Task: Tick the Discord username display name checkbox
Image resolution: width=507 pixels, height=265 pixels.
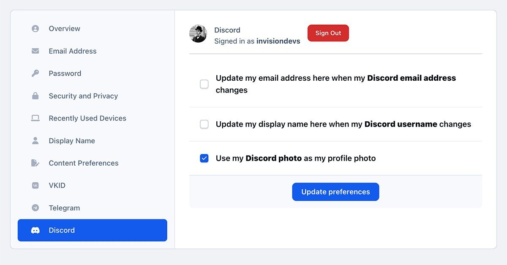Action: [204, 124]
